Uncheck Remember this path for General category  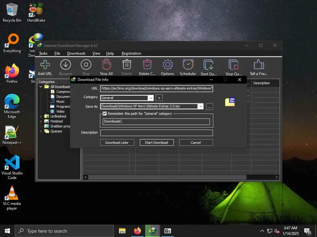(x=105, y=114)
